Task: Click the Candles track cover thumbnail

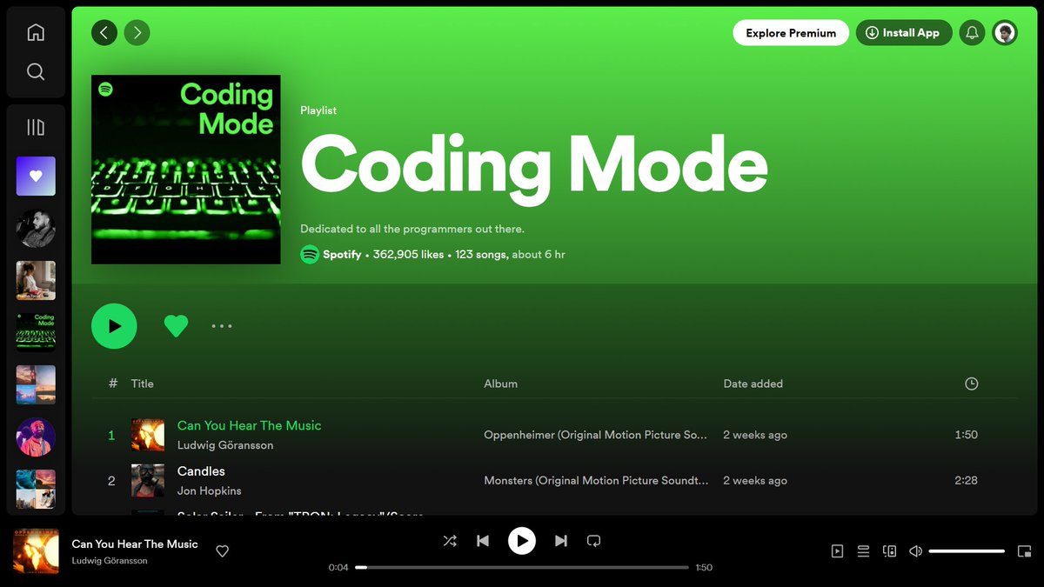Action: click(148, 480)
